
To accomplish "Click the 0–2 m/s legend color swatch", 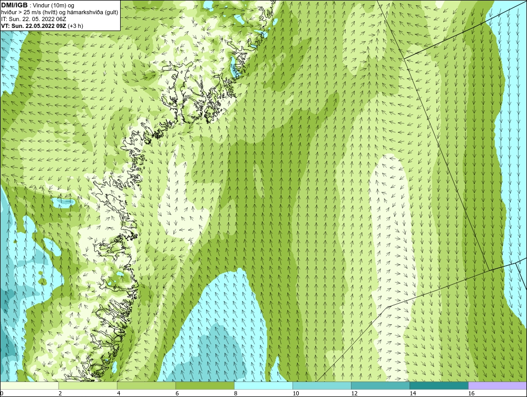I will pyautogui.click(x=29, y=385).
